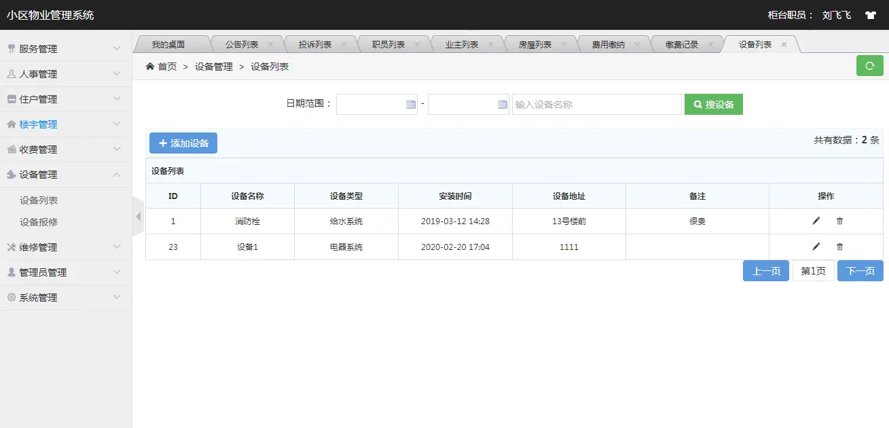
Task: Click the 人事管理 person icon
Action: [11, 74]
